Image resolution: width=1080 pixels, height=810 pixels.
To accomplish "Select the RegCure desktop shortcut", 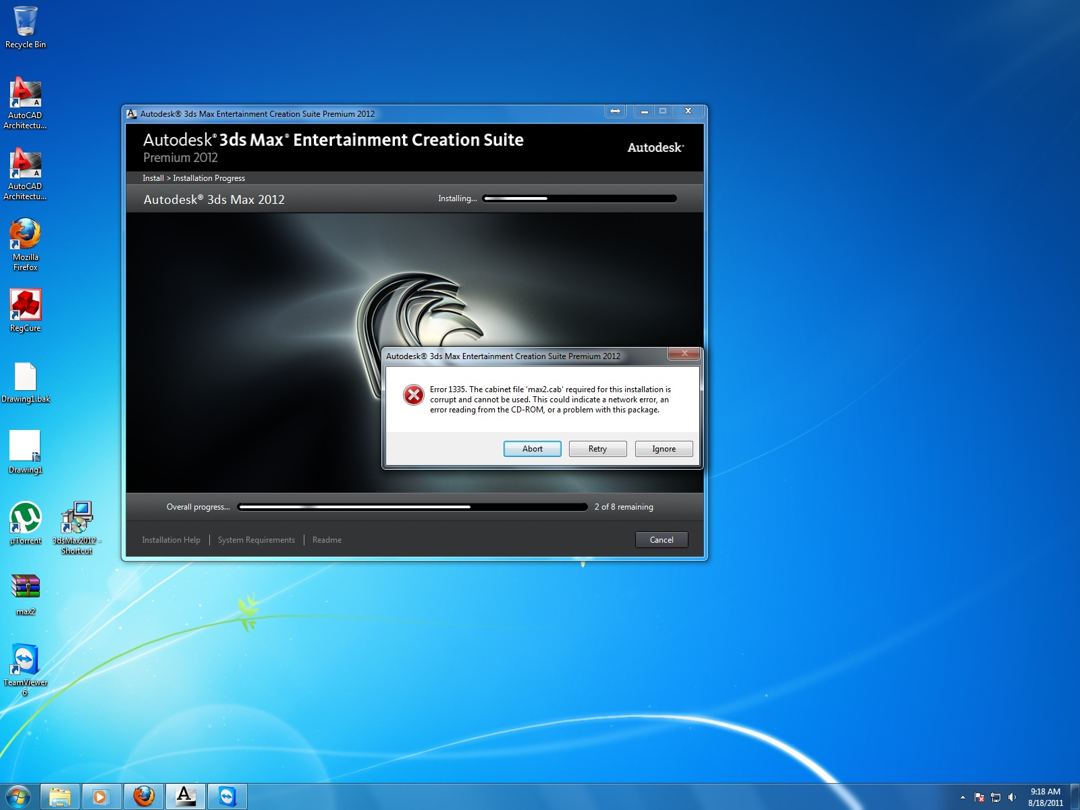I will coord(26,310).
